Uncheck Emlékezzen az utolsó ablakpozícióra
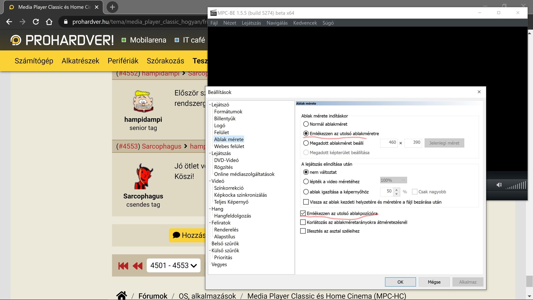 [303, 213]
